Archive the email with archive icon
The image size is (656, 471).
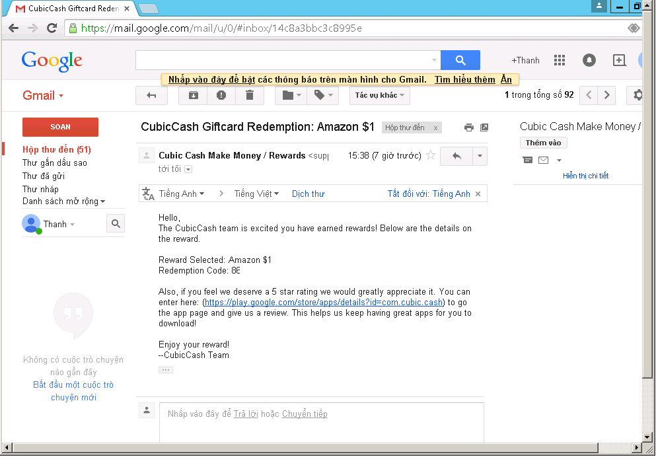click(194, 95)
